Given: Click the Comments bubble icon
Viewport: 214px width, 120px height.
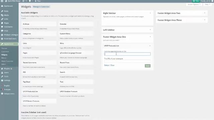Looking at the screenshot, I should (2, 27).
